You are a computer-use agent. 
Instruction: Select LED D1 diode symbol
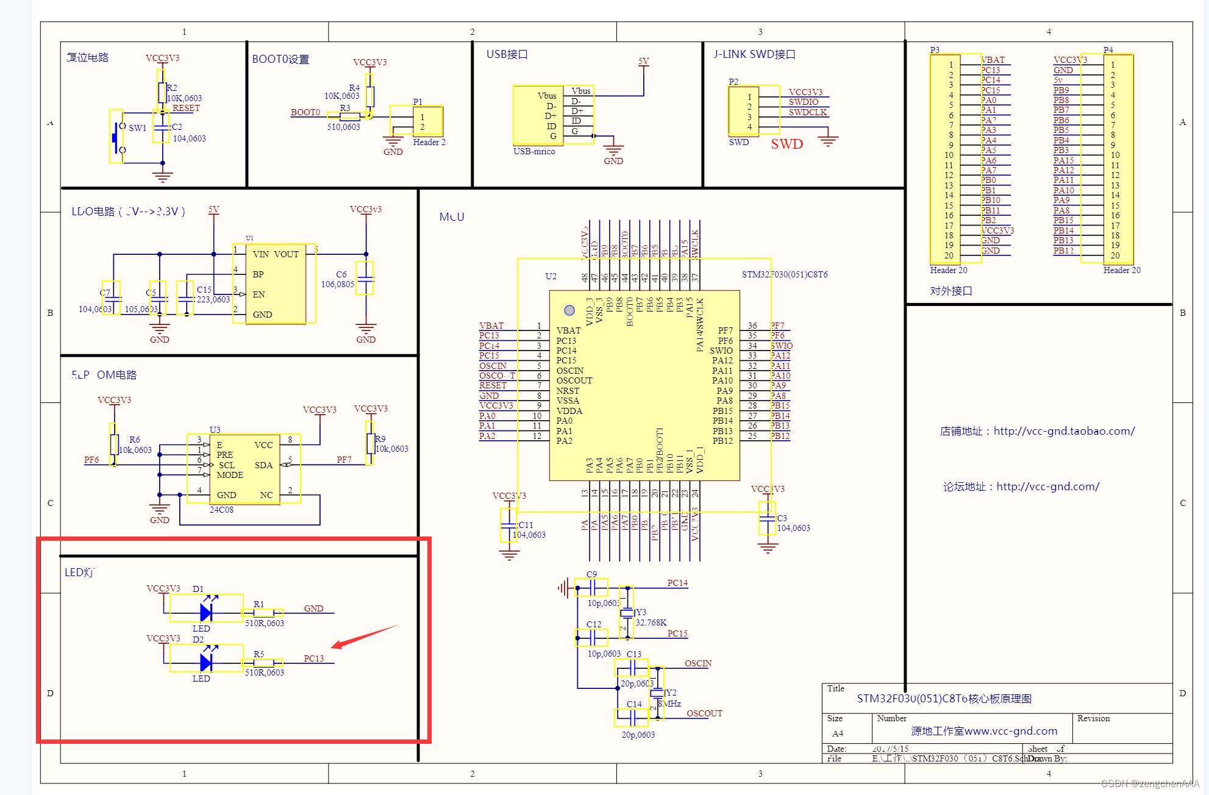coord(206,608)
